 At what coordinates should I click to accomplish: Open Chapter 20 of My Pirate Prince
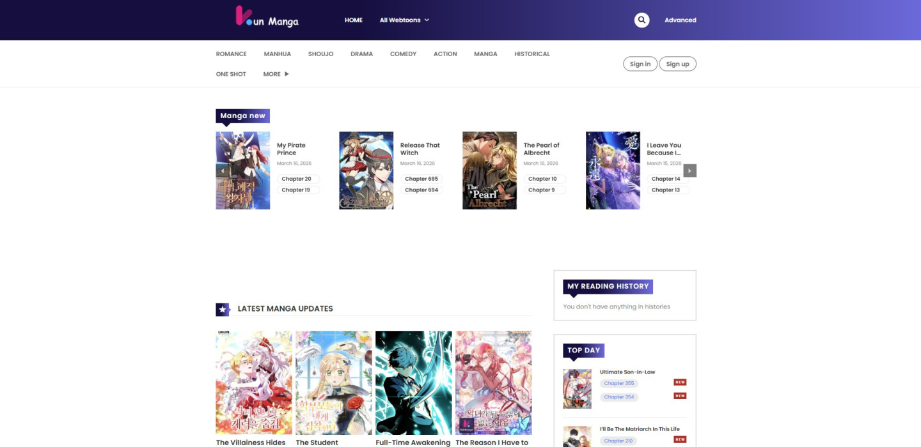(x=296, y=179)
